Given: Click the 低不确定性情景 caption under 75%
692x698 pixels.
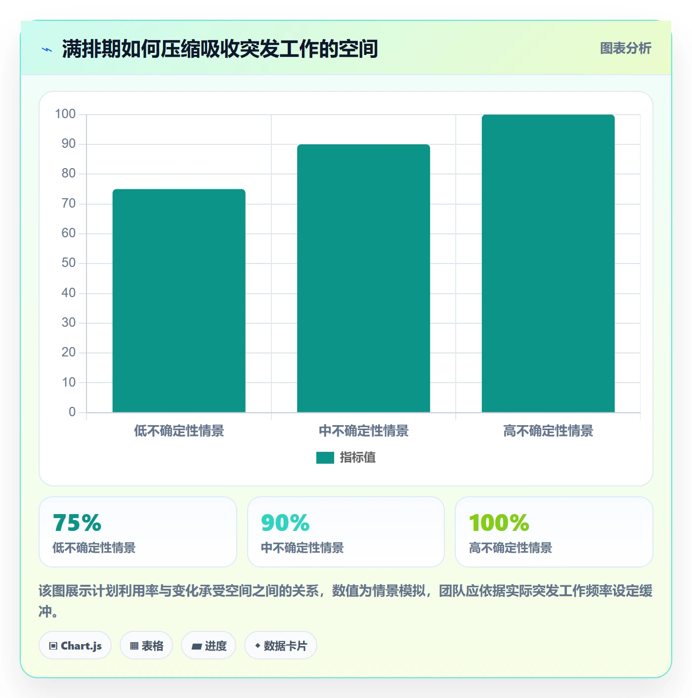Looking at the screenshot, I should point(94,548).
